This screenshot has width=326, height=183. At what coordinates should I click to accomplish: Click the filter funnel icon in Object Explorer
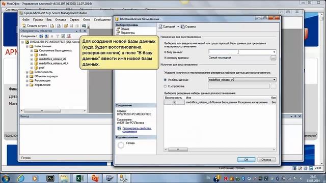click(58, 36)
